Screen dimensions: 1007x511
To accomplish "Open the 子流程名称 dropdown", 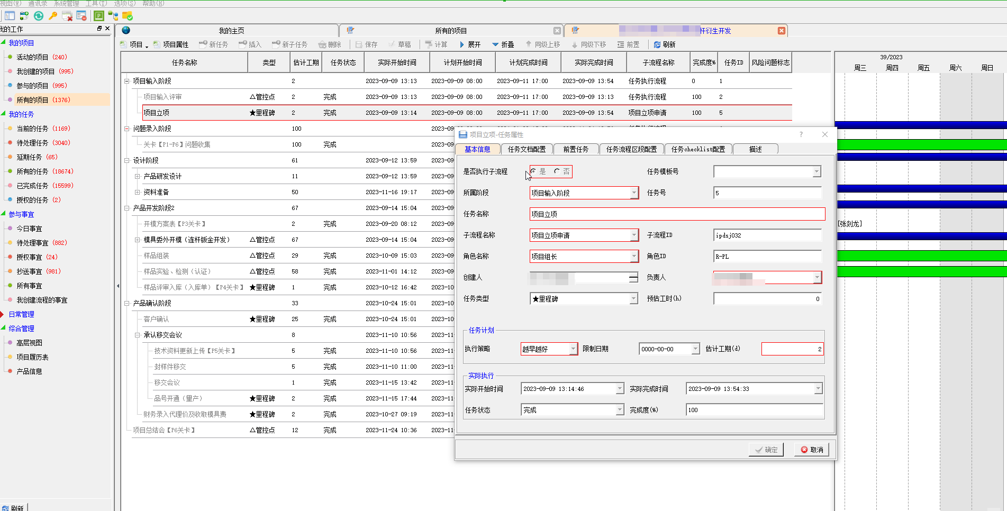I will coord(634,235).
